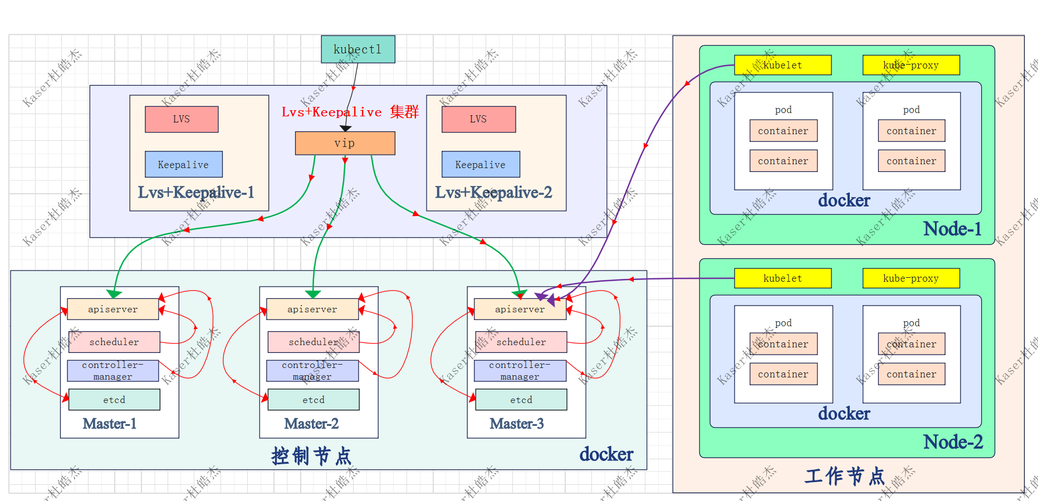Click the 'docker' label in the control-node area
The image size is (1038, 501).
606,454
